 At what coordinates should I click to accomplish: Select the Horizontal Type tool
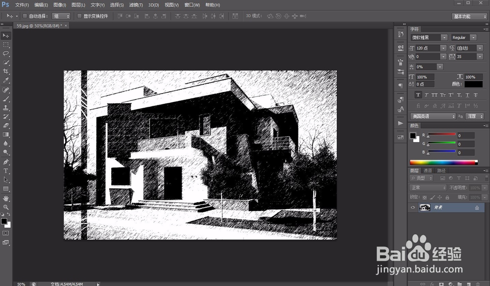point(5,171)
